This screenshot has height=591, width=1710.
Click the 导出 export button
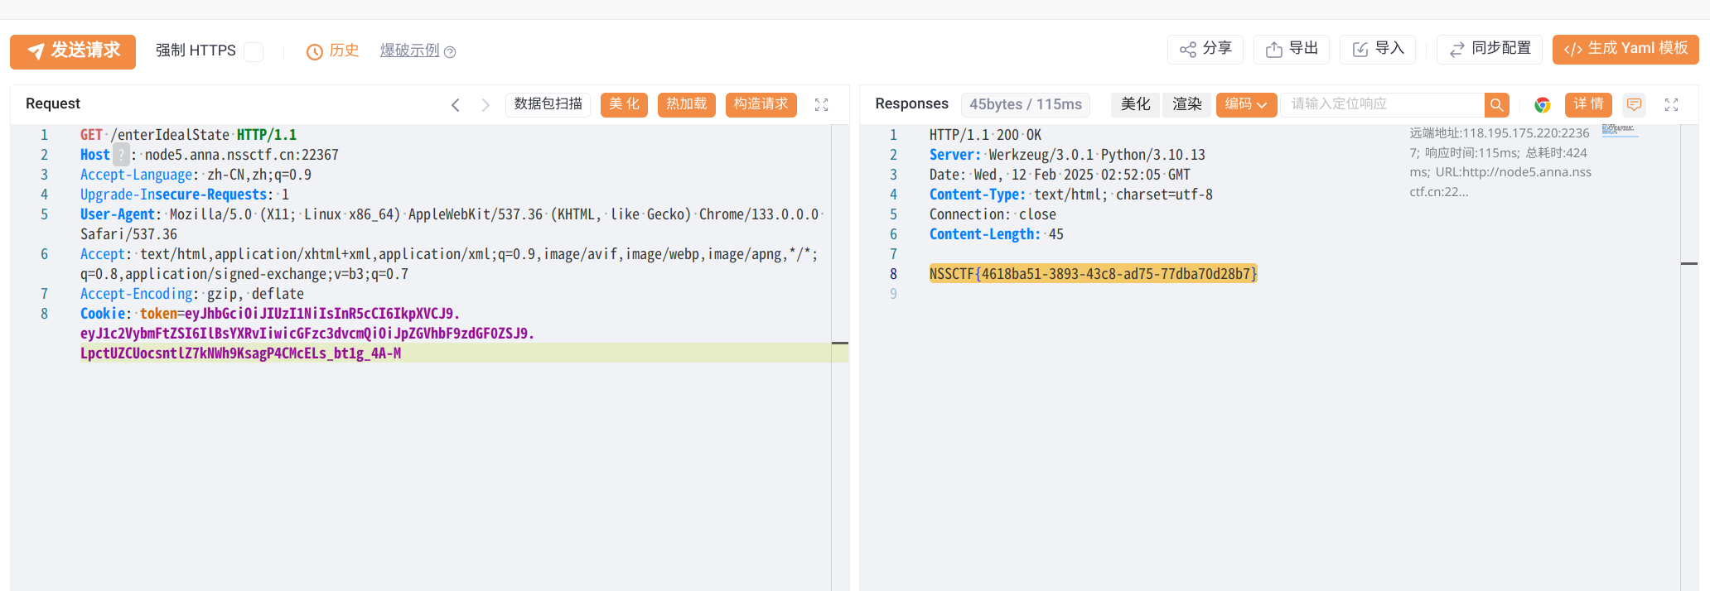coord(1292,50)
